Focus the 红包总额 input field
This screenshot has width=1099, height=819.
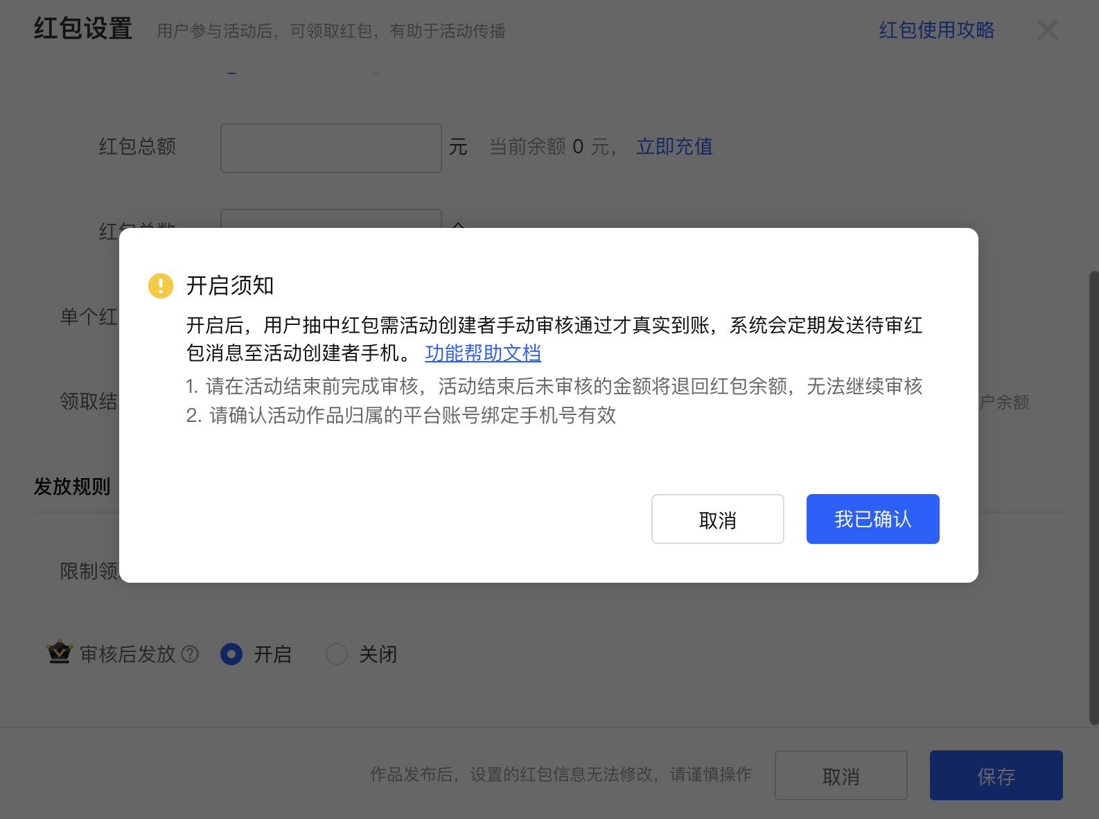pos(331,148)
